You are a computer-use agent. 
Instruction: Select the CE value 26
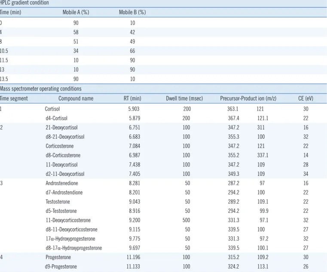pos(306,266)
